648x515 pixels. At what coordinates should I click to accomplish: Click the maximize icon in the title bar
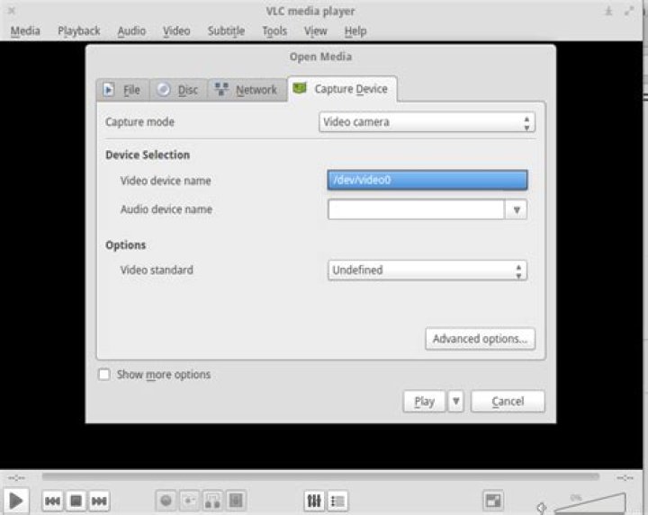click(x=629, y=11)
